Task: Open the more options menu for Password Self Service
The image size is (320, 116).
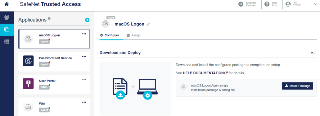Action: (x=84, y=57)
